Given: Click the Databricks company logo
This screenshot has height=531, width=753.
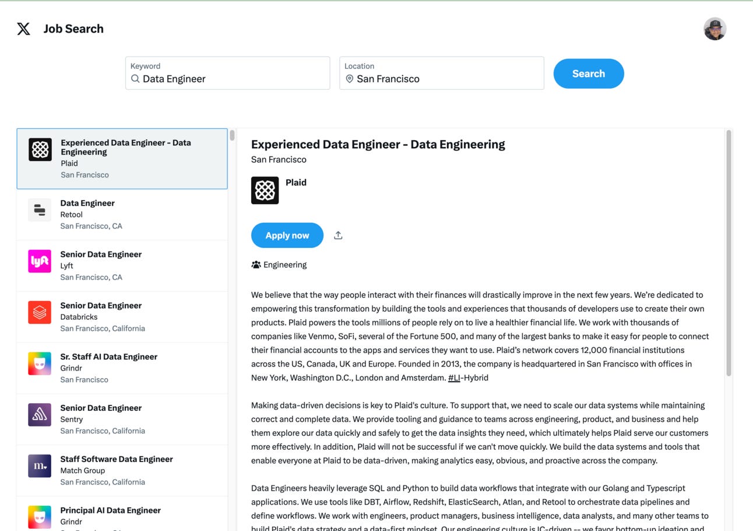Looking at the screenshot, I should (x=40, y=312).
